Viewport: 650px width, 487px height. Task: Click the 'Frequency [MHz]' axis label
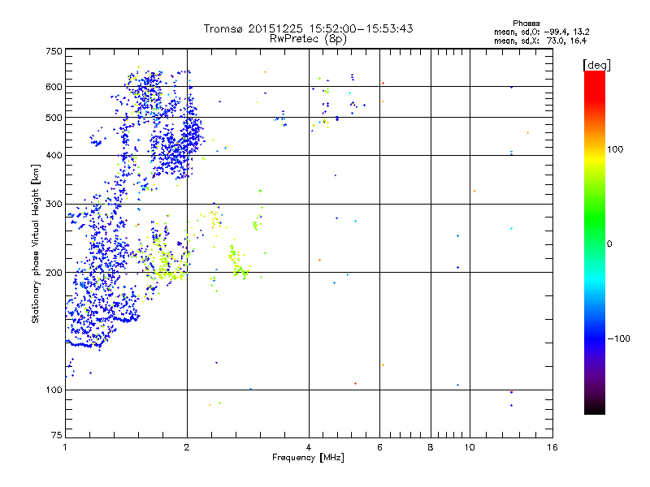[308, 458]
